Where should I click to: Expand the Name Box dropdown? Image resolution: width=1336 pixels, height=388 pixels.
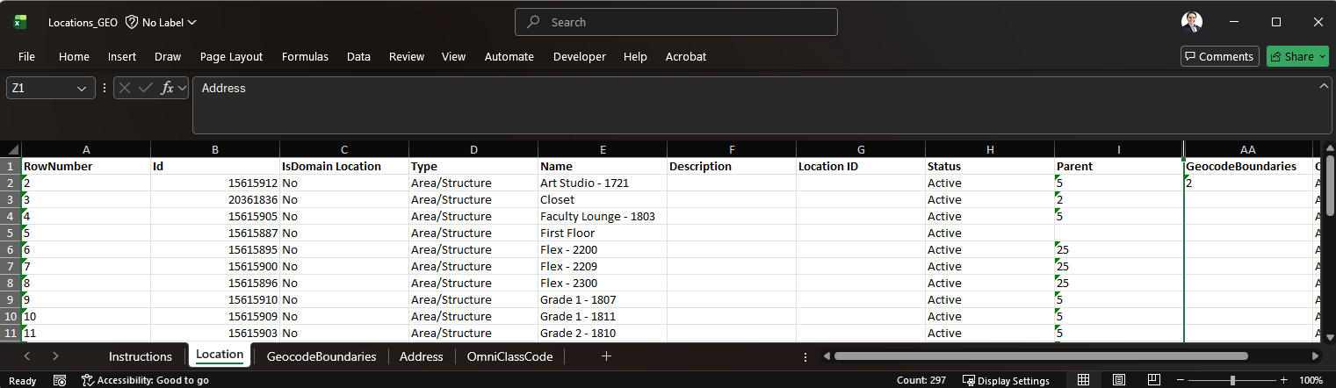point(83,89)
